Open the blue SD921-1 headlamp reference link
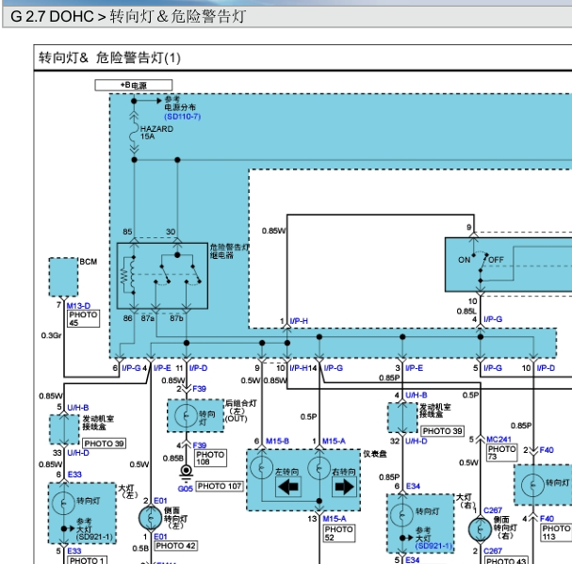This screenshot has height=564, width=572. (433, 546)
